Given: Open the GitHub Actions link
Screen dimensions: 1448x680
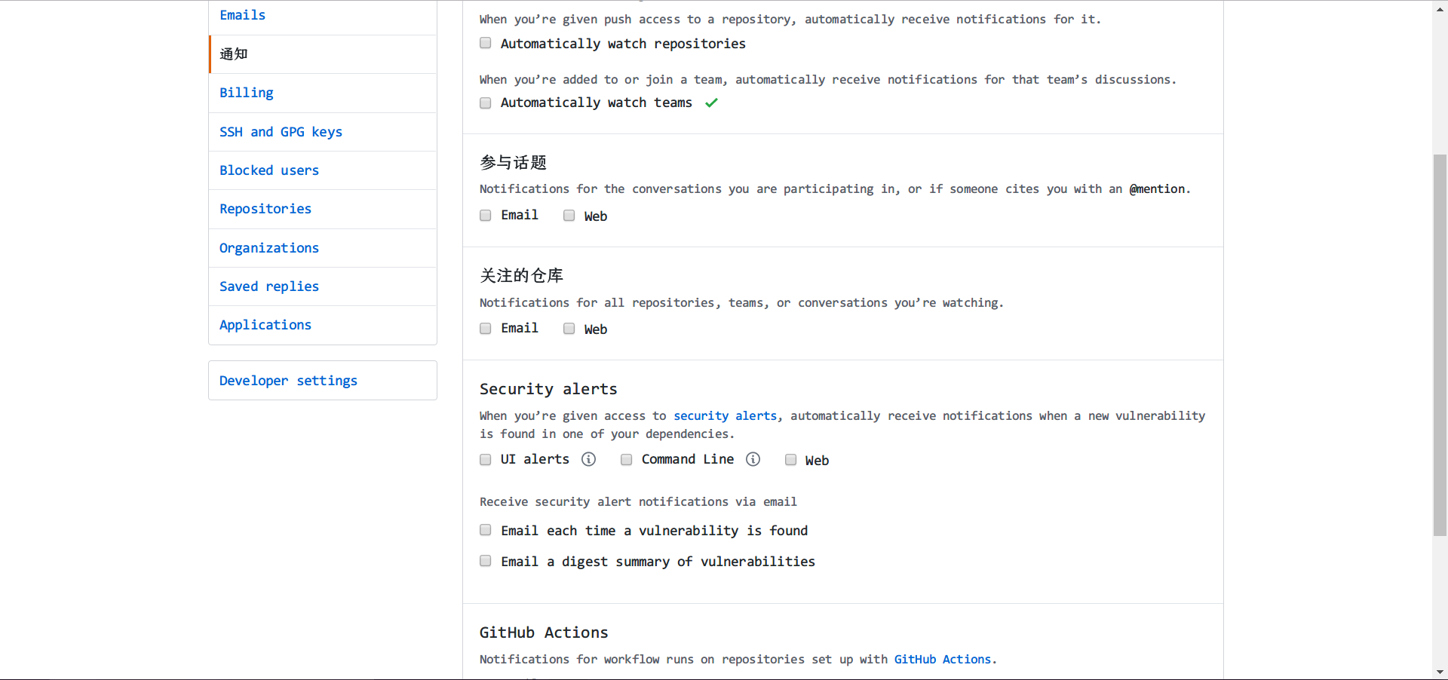Looking at the screenshot, I should tap(943, 659).
